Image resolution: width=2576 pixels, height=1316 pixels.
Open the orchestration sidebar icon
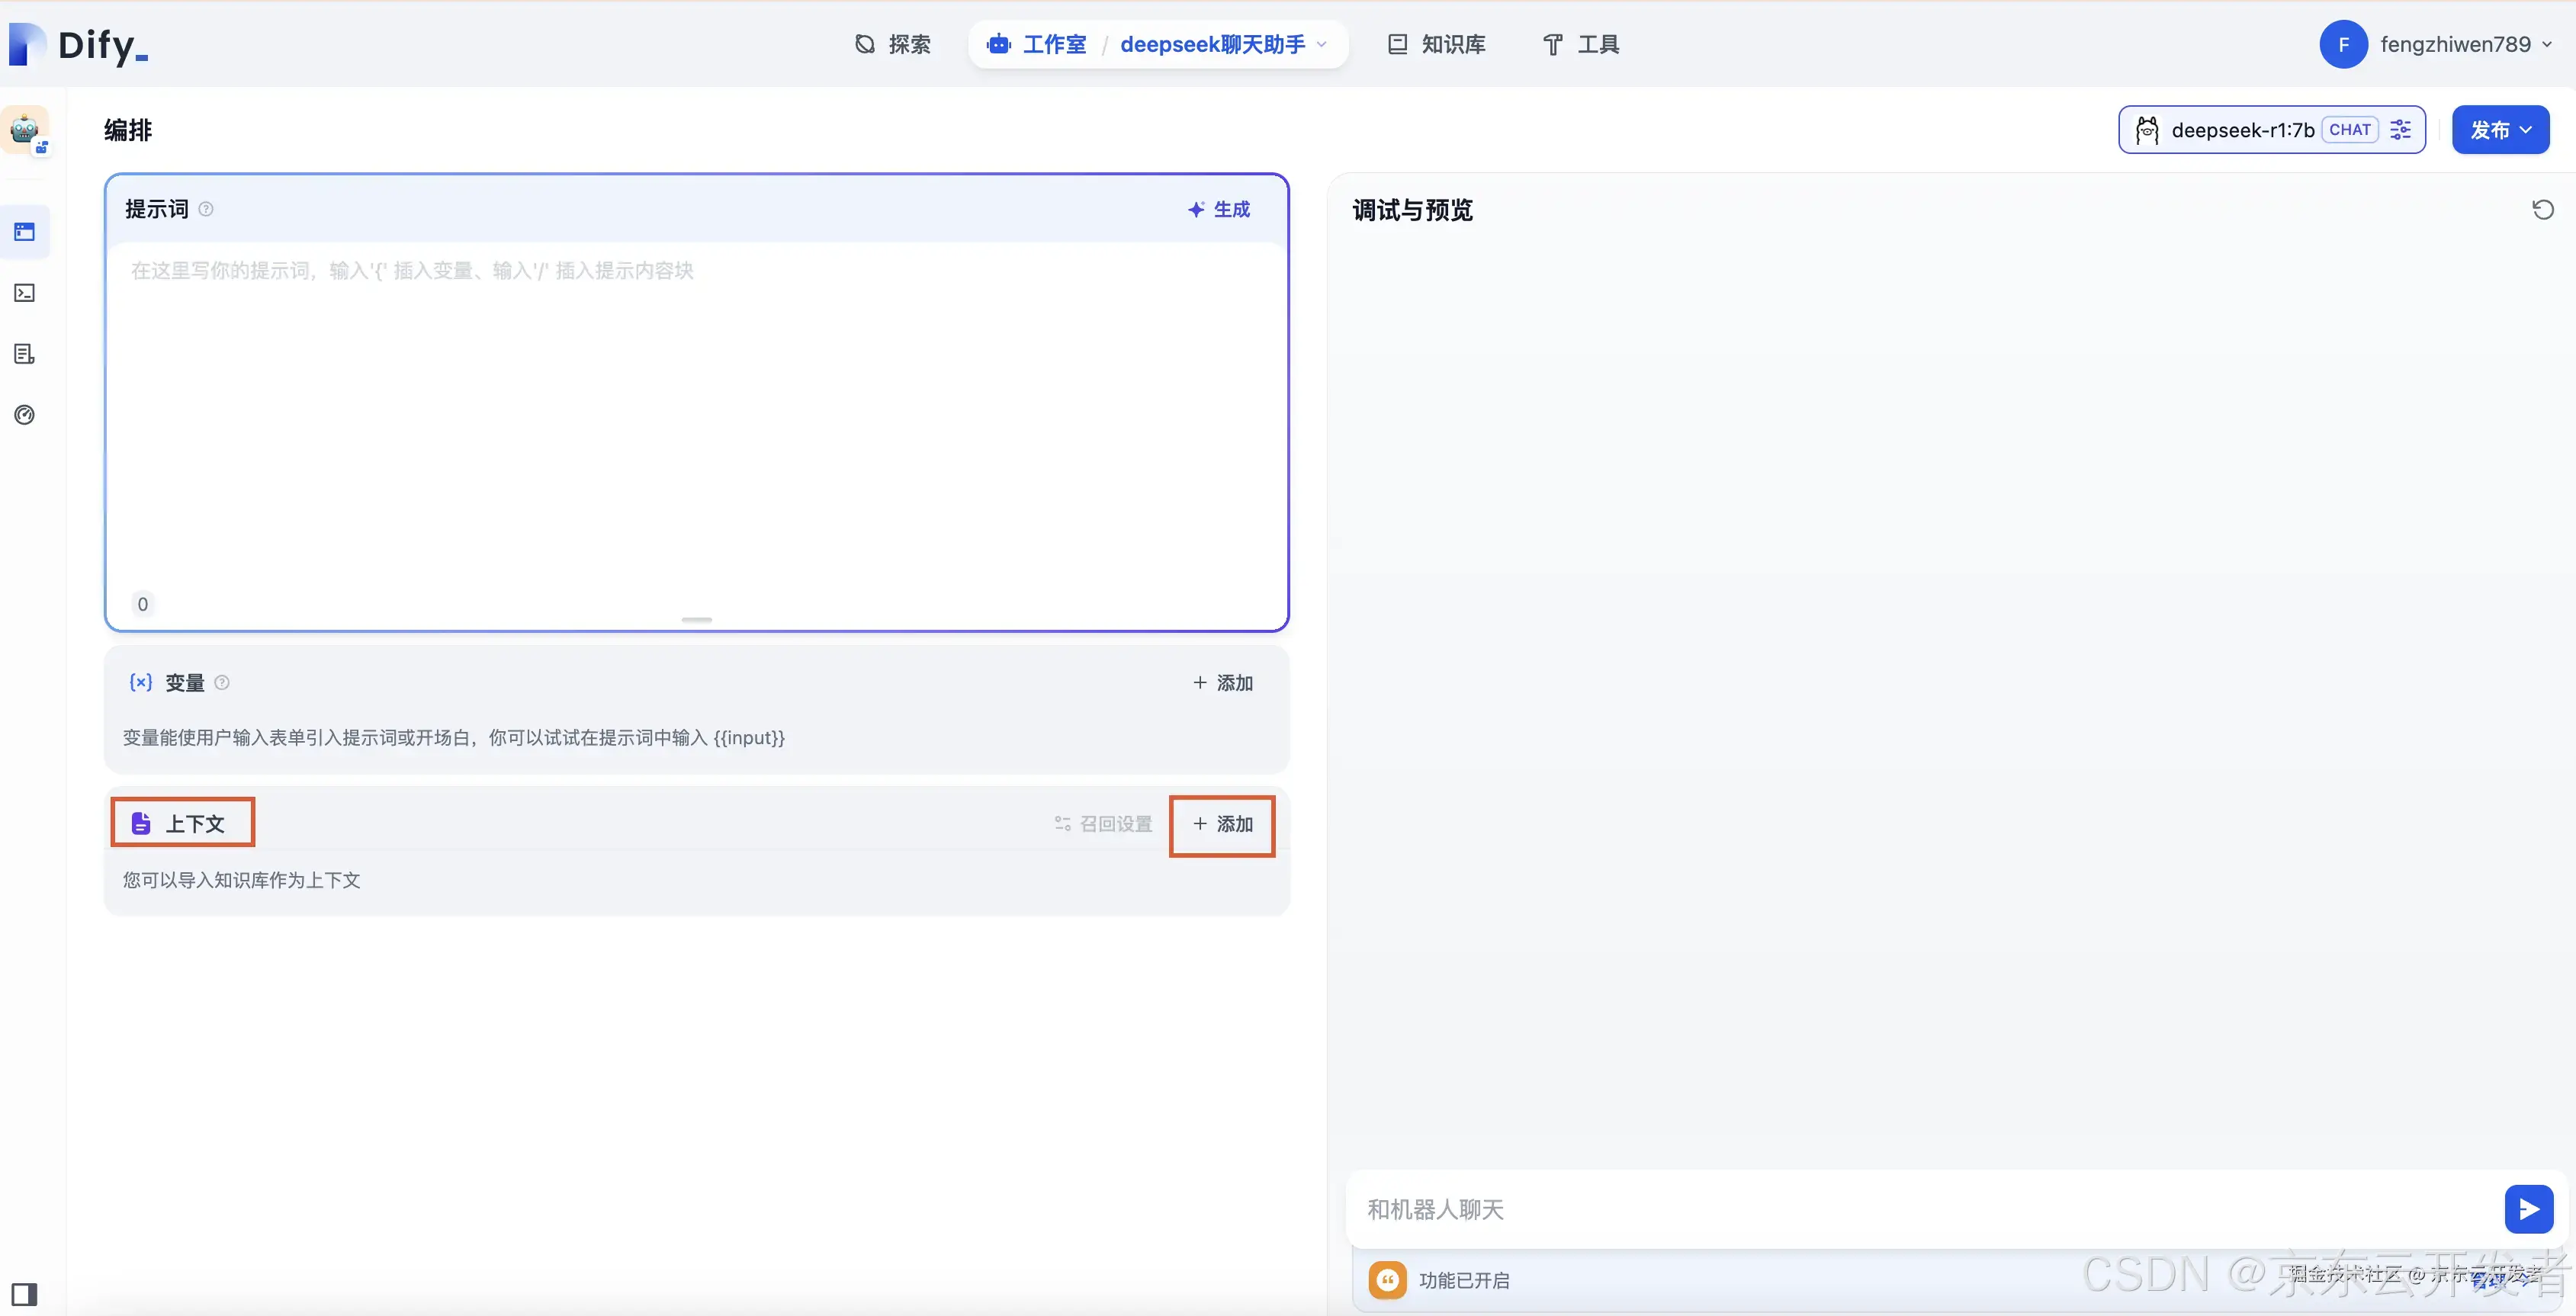click(x=25, y=232)
